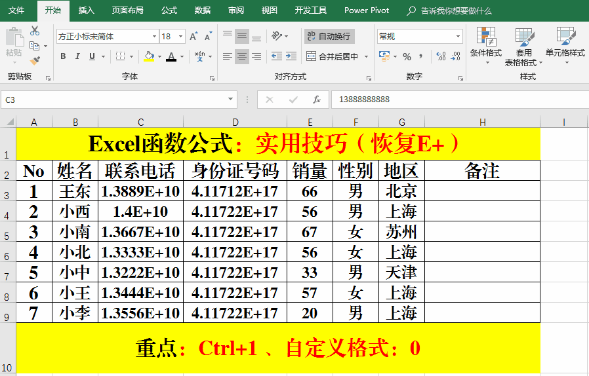Click the formula bar cancel X
589x376 pixels.
[270, 100]
